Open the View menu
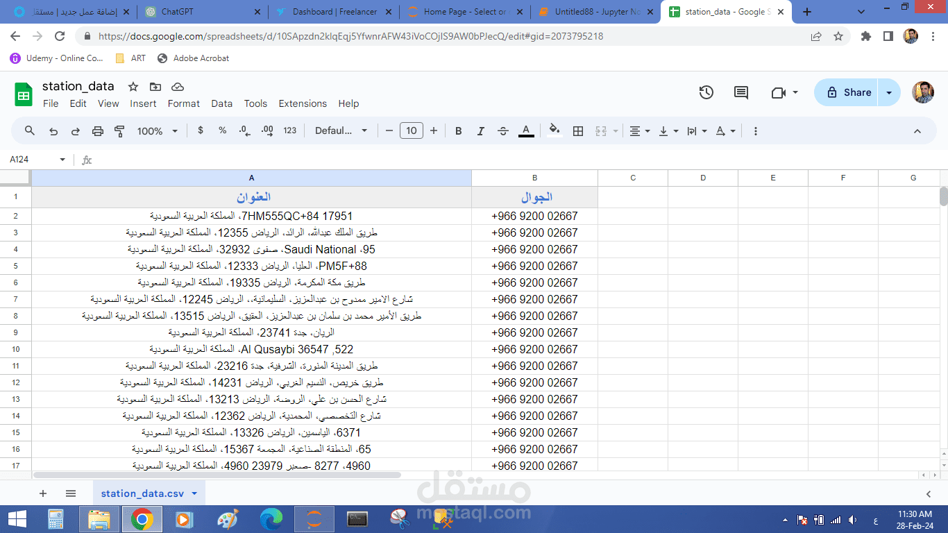The height and width of the screenshot is (533, 948). click(x=108, y=103)
